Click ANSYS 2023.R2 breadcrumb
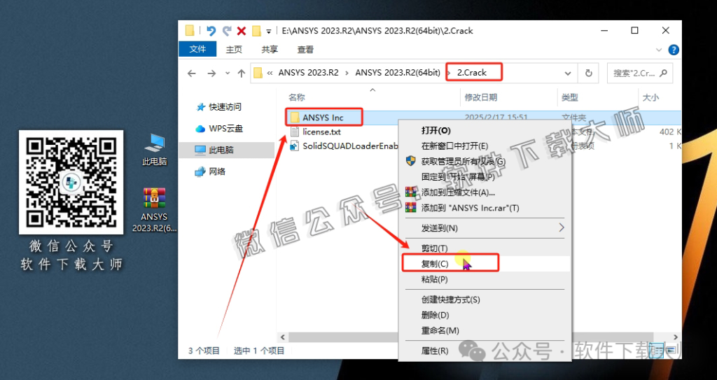This screenshot has width=717, height=380. click(309, 73)
